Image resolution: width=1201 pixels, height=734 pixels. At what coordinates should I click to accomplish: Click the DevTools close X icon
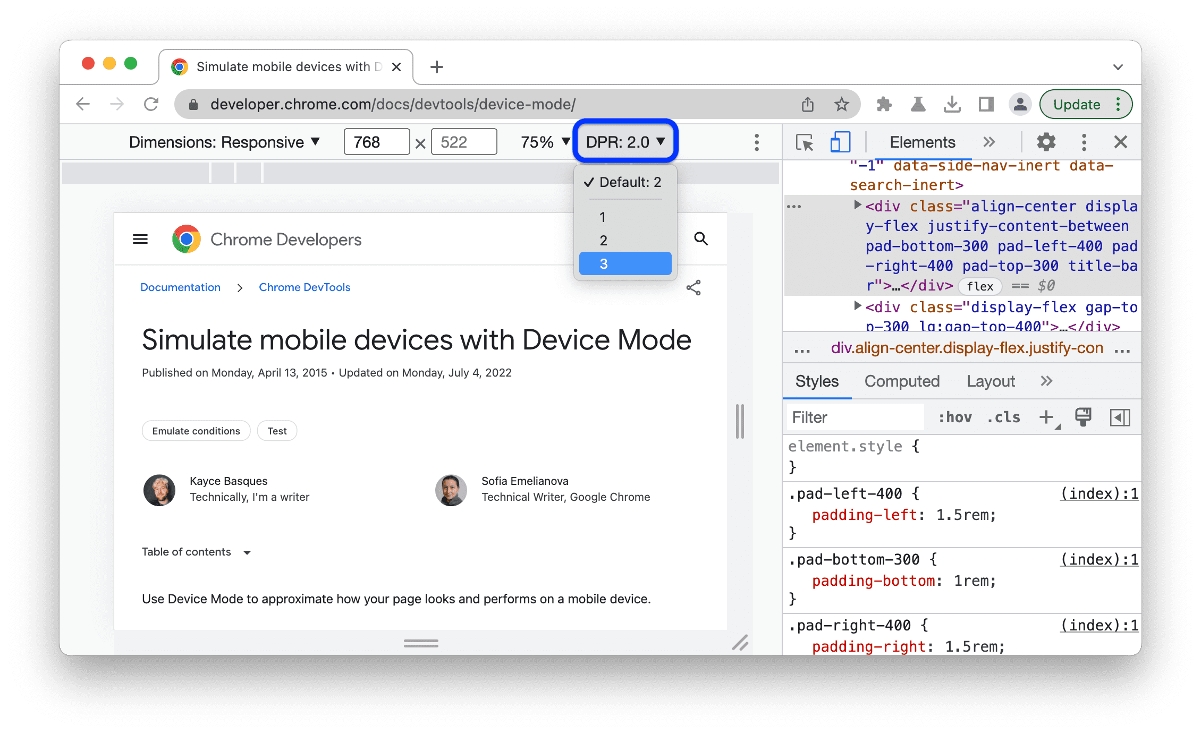[1120, 141]
